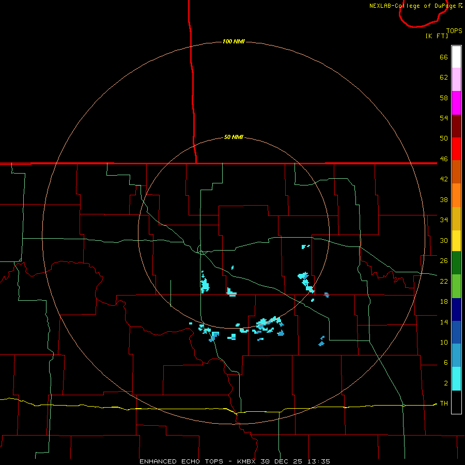Click the 100 NMI range ring label

pos(234,41)
